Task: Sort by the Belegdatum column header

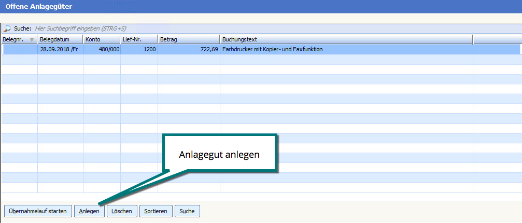Action: tap(60, 39)
